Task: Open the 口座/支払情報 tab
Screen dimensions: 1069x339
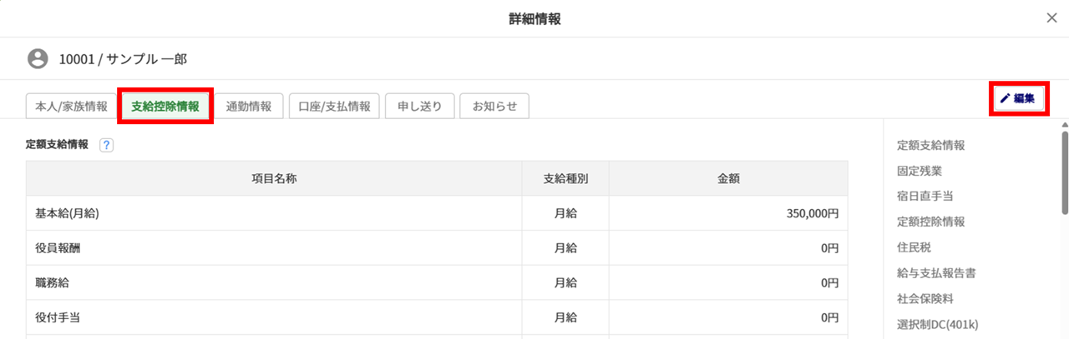Action: click(334, 107)
